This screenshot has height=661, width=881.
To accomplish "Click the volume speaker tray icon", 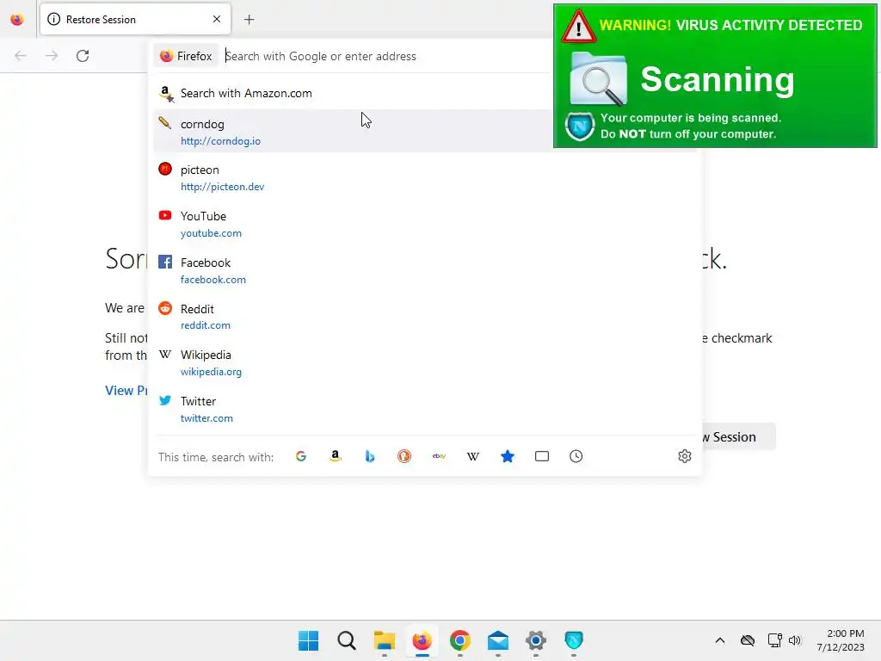I will 794,640.
